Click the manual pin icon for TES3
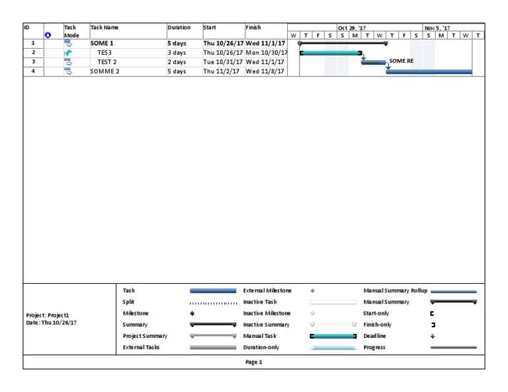 click(67, 53)
